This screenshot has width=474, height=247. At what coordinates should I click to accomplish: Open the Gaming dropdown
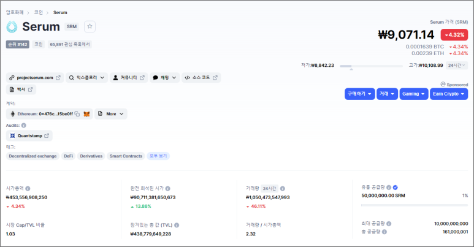point(414,94)
